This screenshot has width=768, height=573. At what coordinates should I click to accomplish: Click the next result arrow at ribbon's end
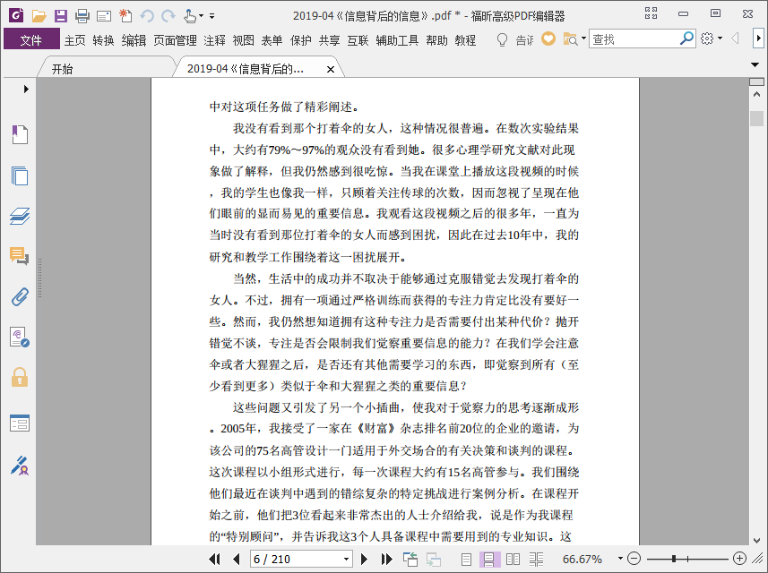[758, 38]
